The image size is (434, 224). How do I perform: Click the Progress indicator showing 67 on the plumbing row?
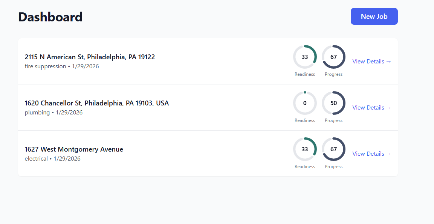tap(334, 103)
